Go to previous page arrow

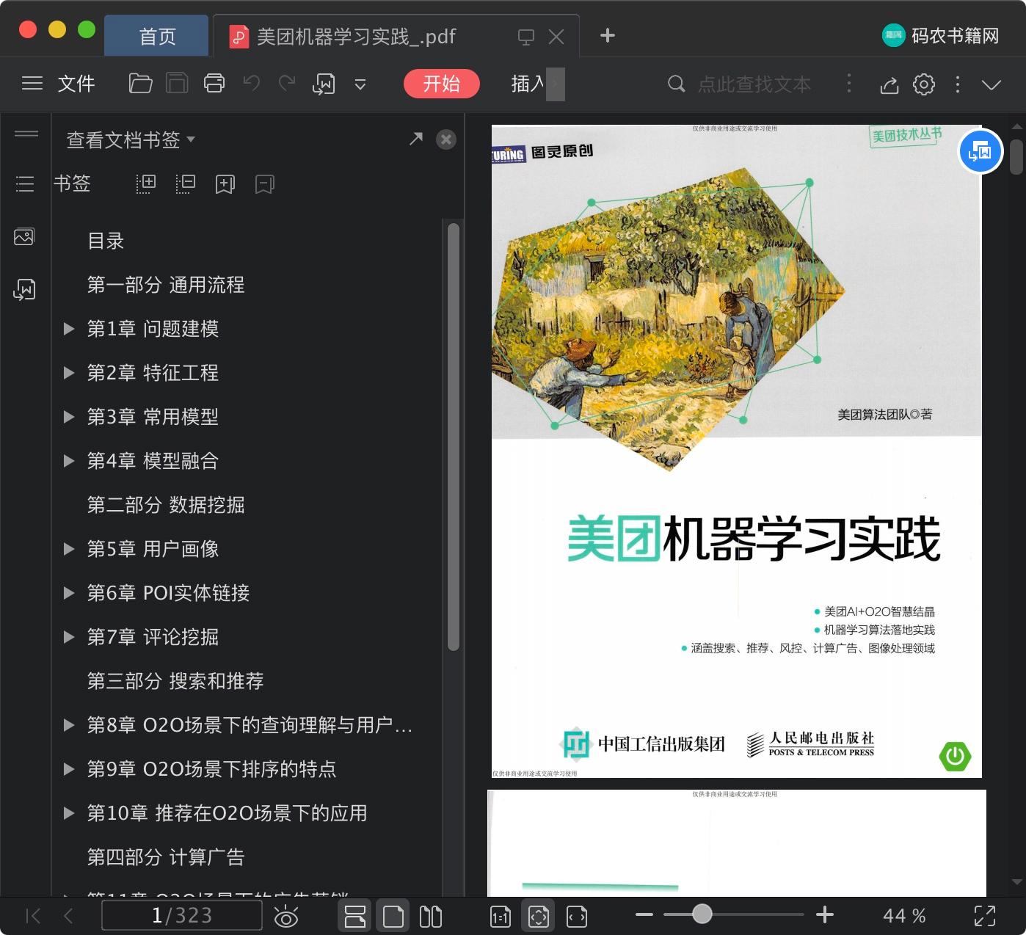[68, 915]
